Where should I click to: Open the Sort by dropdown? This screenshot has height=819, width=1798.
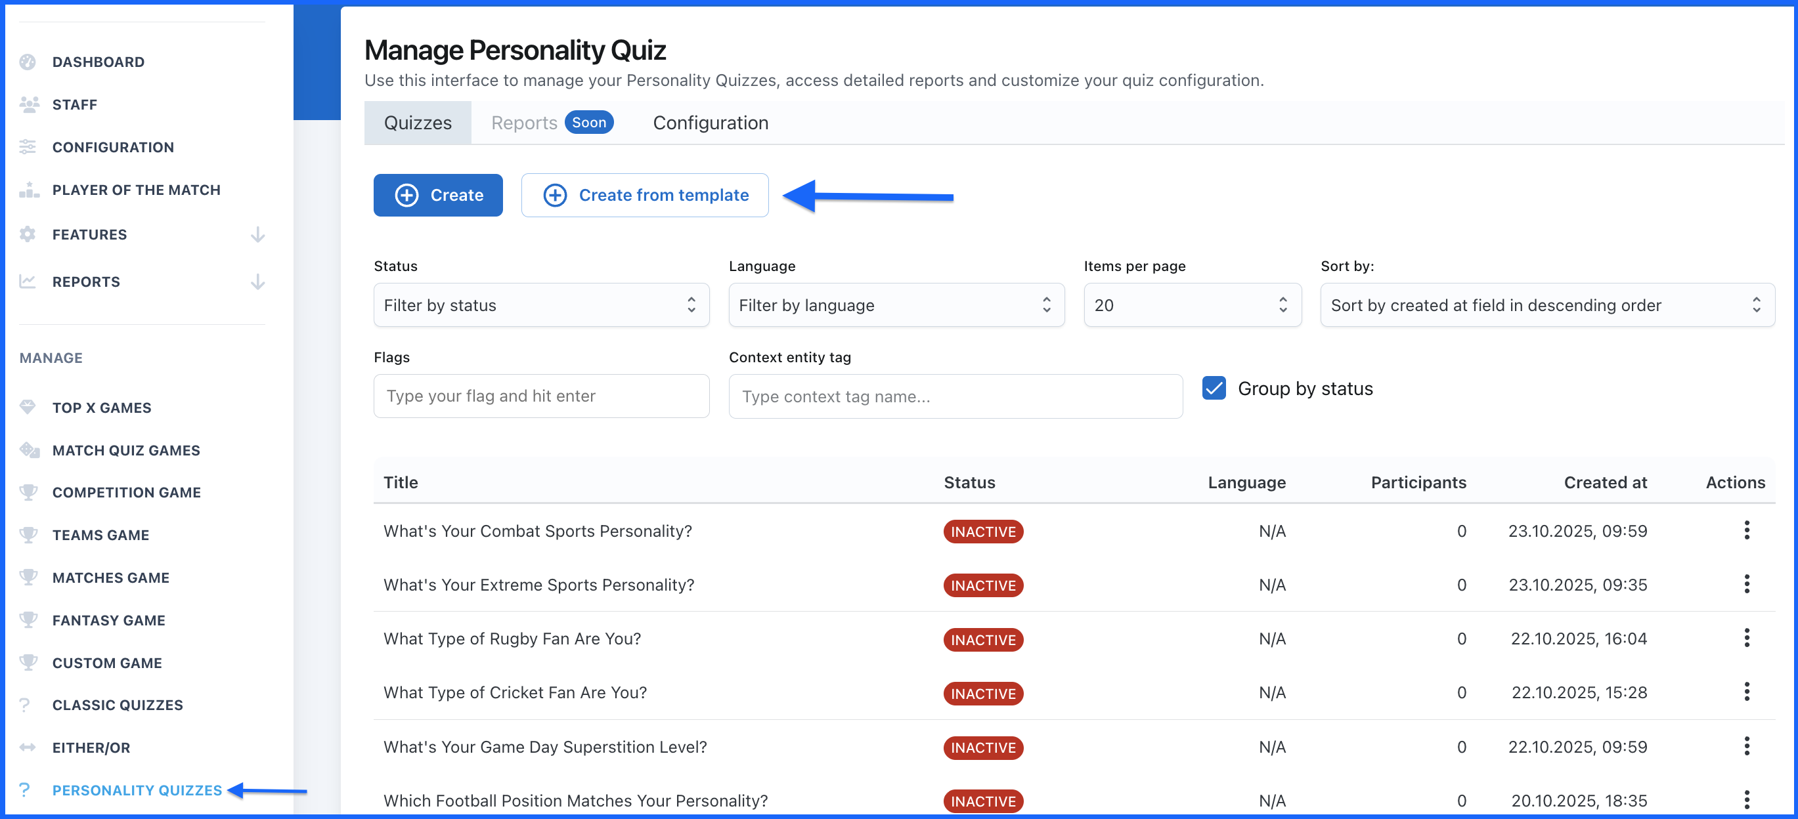1546,305
